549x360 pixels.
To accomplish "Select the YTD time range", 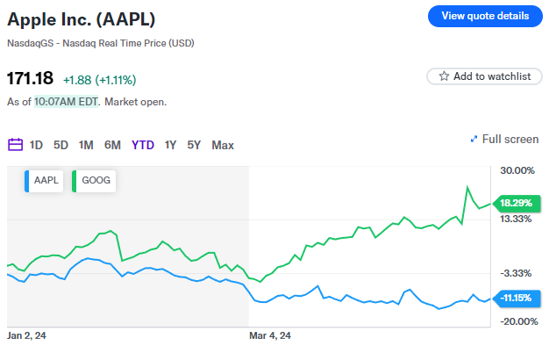I will 143,145.
